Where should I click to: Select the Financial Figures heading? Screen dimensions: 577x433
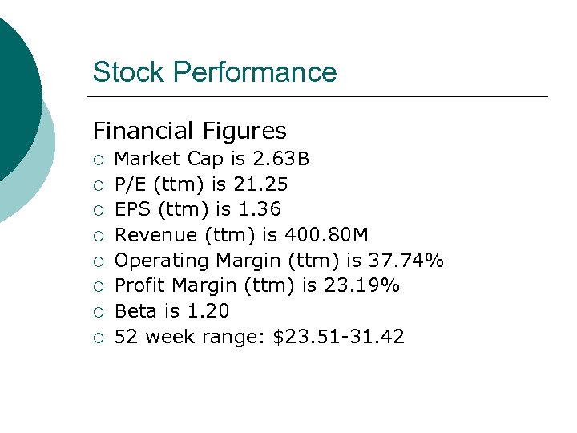(189, 130)
